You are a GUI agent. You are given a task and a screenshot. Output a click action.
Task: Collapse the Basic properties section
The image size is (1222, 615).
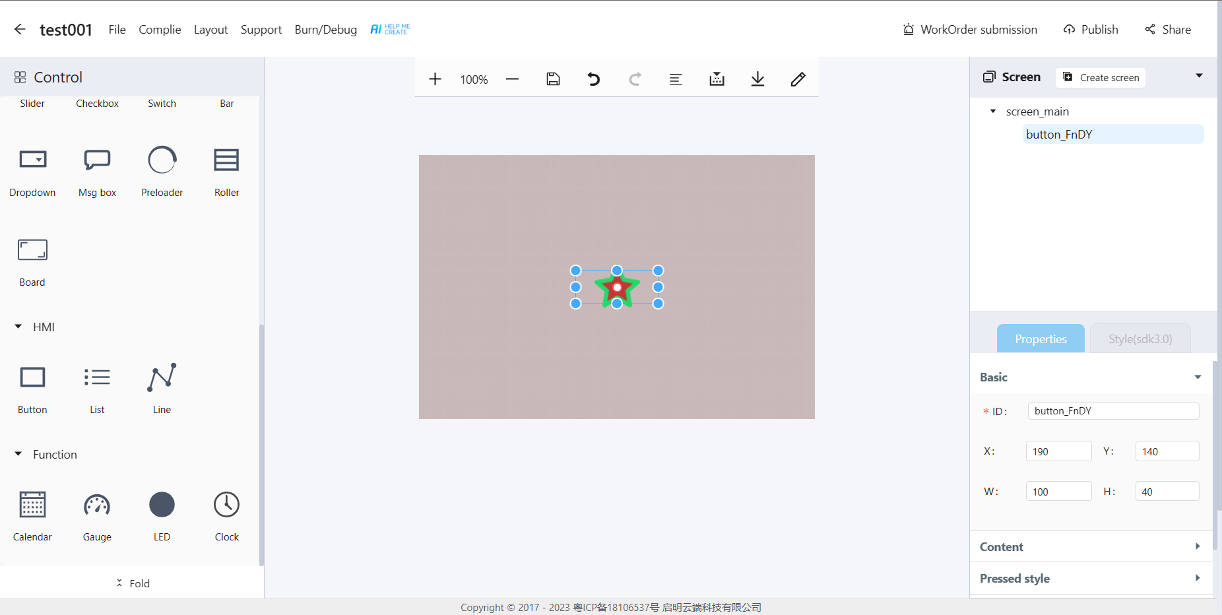click(x=1198, y=377)
